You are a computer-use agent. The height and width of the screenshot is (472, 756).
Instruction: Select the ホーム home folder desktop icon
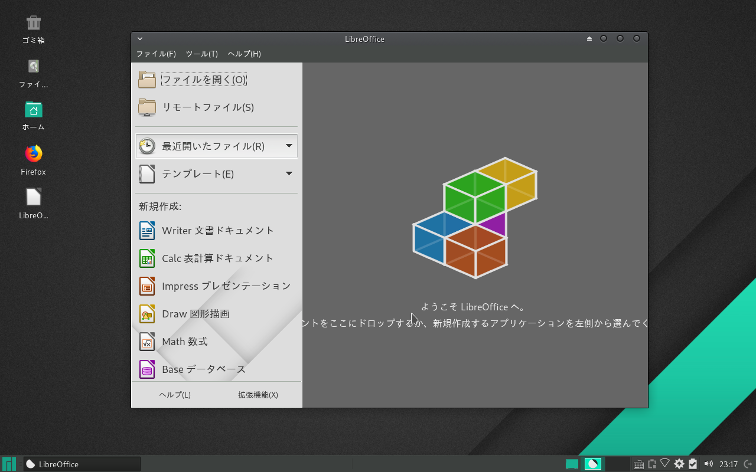(34, 116)
